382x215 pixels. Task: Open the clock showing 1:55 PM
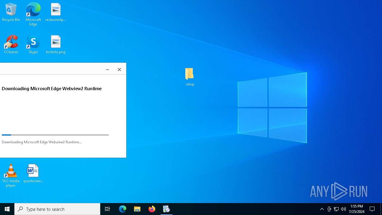click(x=357, y=209)
